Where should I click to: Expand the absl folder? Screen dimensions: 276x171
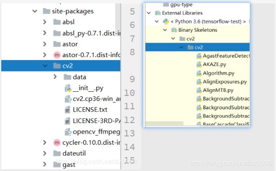coord(45,22)
